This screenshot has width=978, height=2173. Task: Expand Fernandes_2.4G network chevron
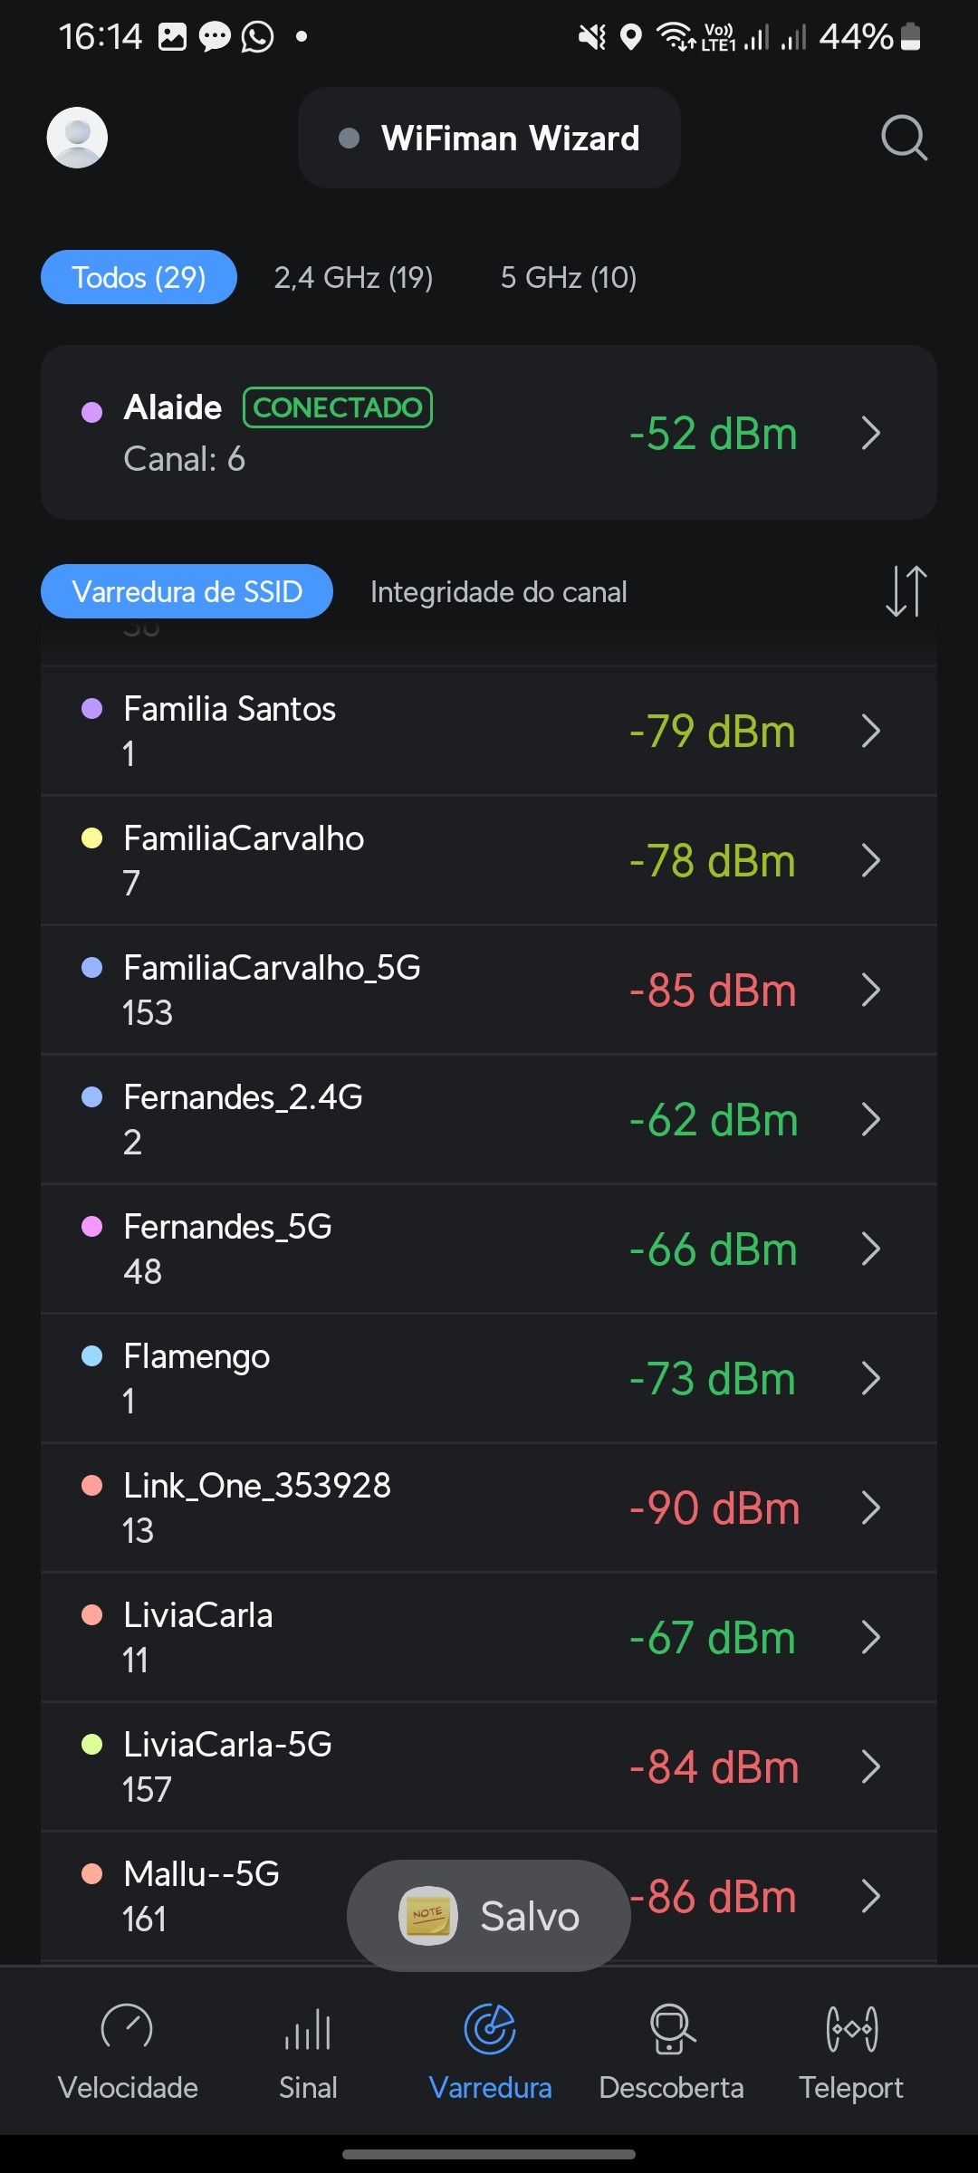click(870, 1119)
